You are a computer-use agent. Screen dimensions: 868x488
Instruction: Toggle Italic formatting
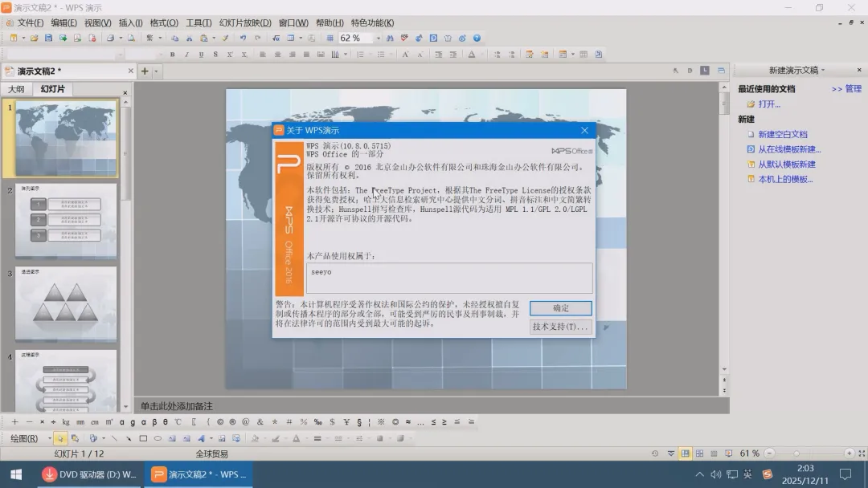tap(186, 54)
